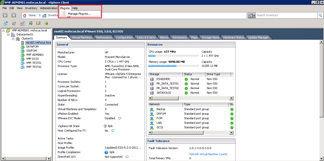
Task: Collapse the Datacenter01 tree node
Action: [8, 35]
